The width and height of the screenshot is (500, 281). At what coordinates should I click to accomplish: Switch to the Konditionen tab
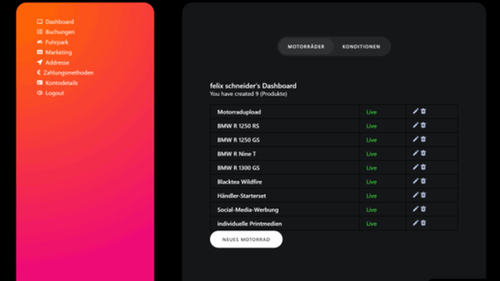(x=361, y=47)
